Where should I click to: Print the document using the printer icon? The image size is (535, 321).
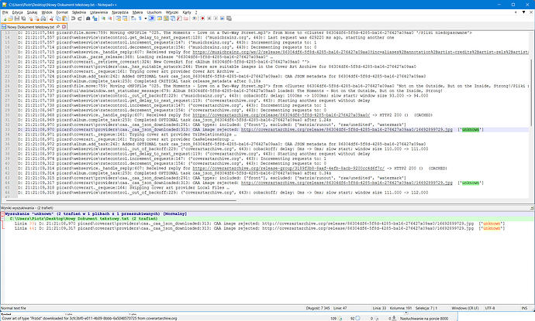pos(43,19)
